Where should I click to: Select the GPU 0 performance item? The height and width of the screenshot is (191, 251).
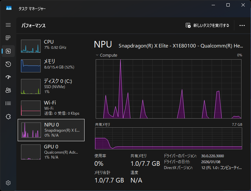coord(51,152)
